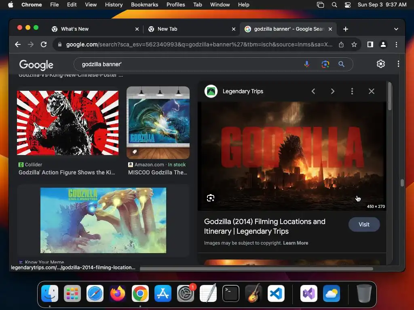The image size is (414, 310).
Task: Launch Firefox from the dock
Action: pyautogui.click(x=118, y=293)
